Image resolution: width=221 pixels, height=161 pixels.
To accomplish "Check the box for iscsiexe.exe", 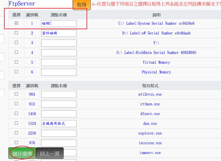I will click(x=16, y=143).
